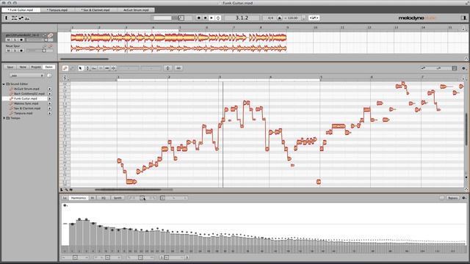Screen dimensions: 470x264
Task: Click the Neue Spur pan slider knob
Action: tap(44, 51)
